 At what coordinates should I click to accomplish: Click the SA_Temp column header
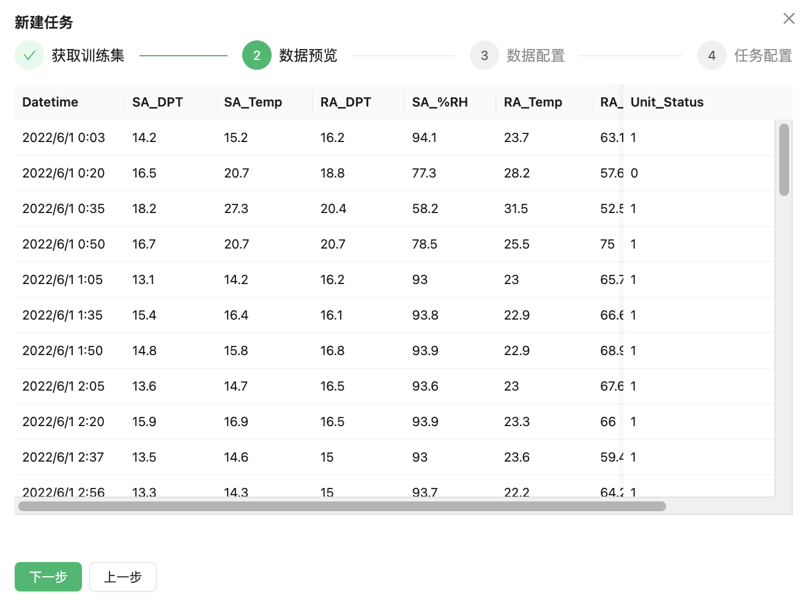253,102
